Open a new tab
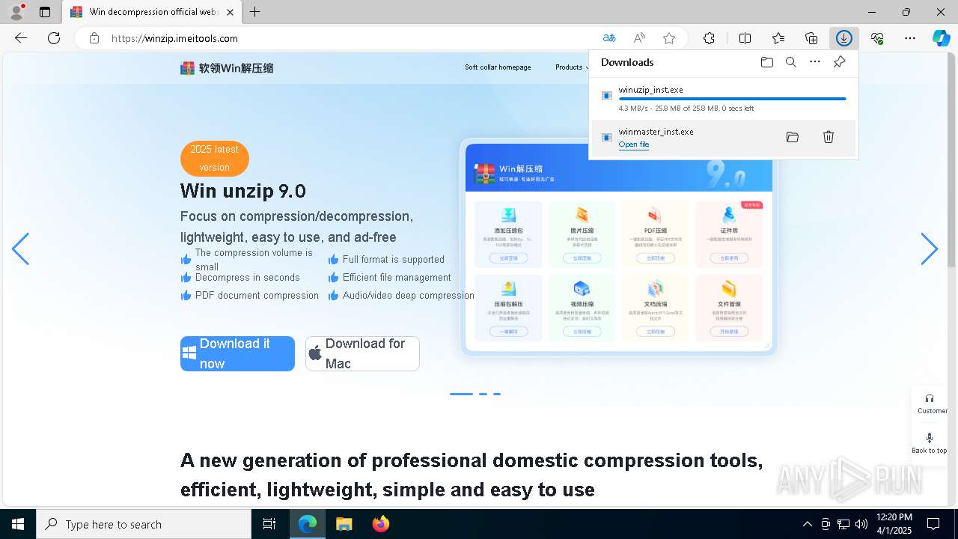The height and width of the screenshot is (539, 958). click(x=255, y=12)
